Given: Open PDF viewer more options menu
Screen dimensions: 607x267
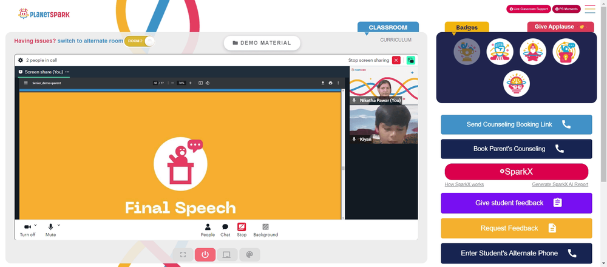Looking at the screenshot, I should (338, 83).
